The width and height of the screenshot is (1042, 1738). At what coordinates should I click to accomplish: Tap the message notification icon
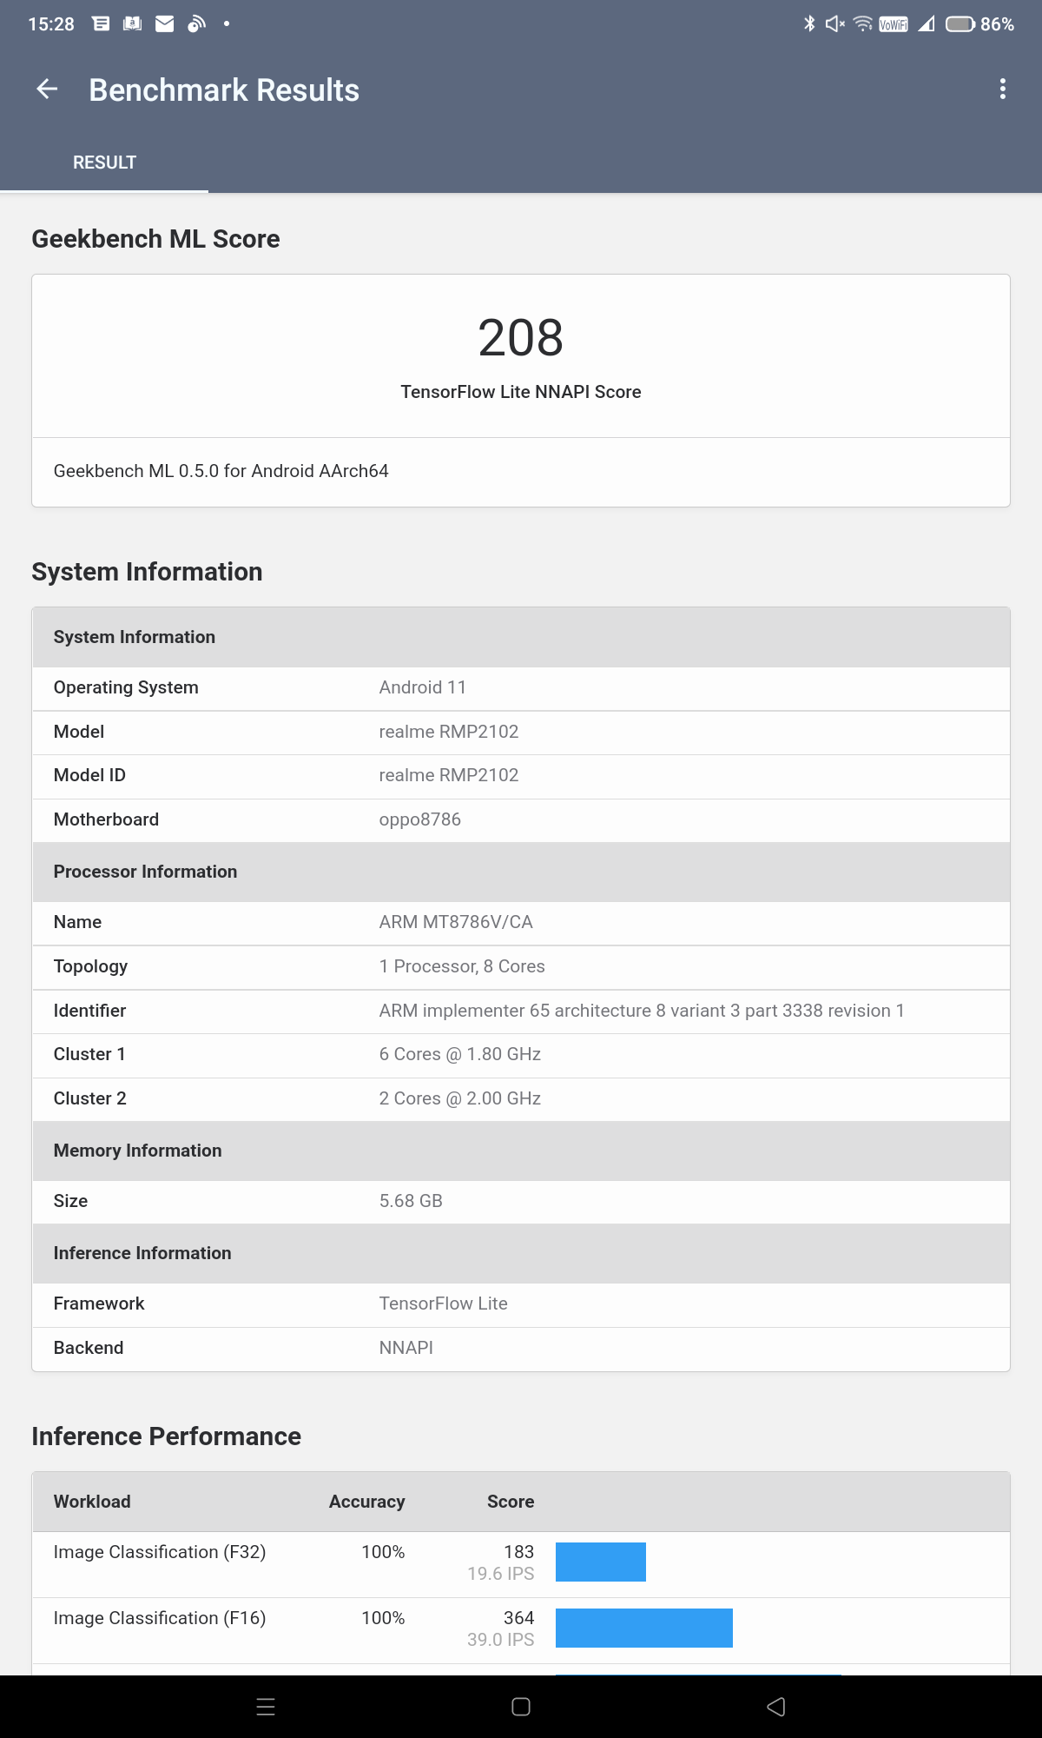click(101, 24)
